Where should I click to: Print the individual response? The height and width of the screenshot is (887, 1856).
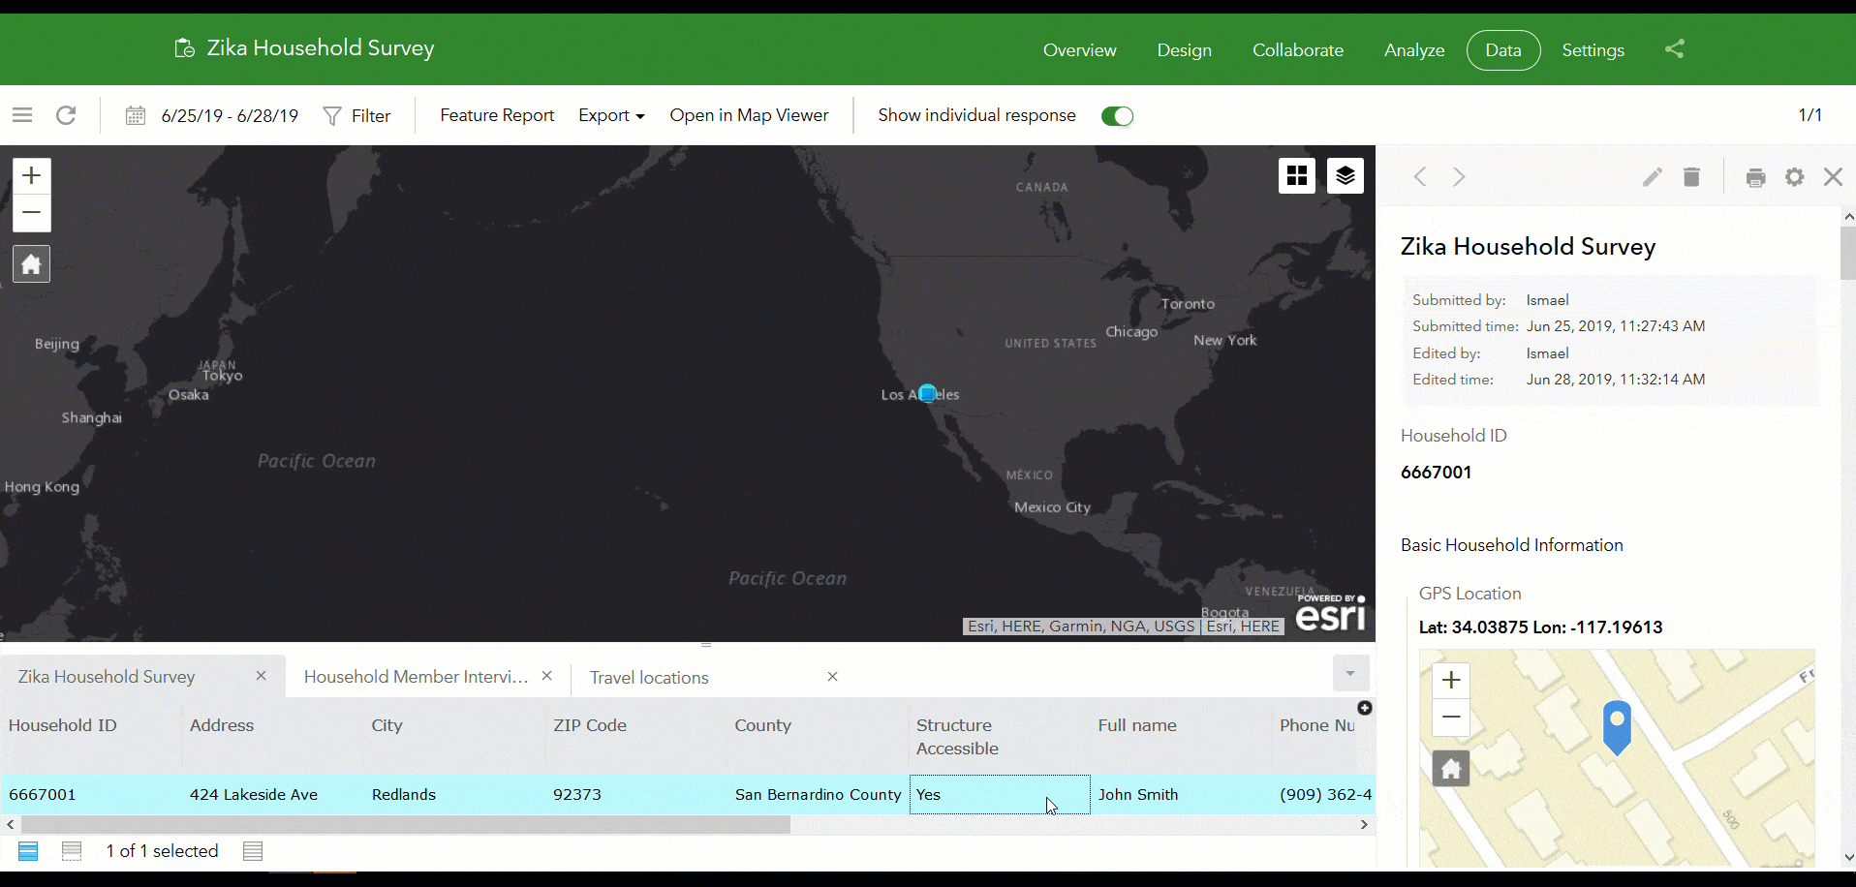point(1755,178)
